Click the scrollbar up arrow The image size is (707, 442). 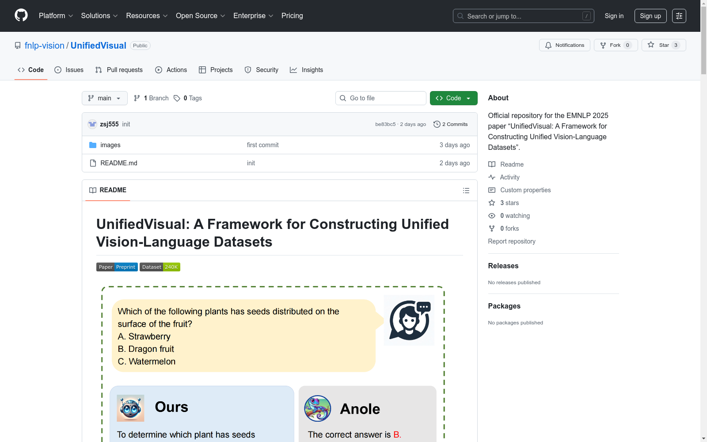click(x=703, y=3)
